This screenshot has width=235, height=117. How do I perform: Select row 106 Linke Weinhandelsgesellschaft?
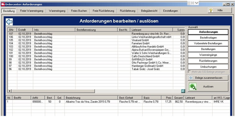96,37
